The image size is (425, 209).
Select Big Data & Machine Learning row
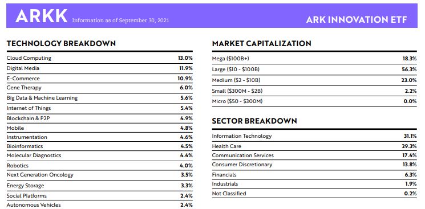(99, 98)
